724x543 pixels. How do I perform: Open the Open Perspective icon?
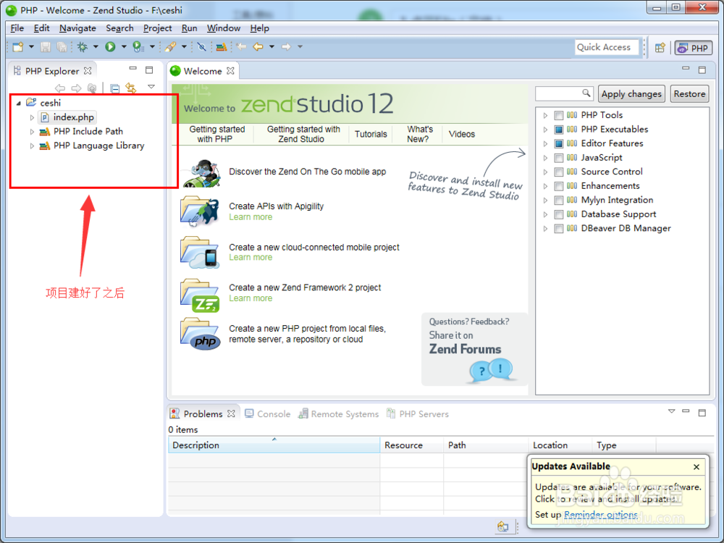[660, 48]
